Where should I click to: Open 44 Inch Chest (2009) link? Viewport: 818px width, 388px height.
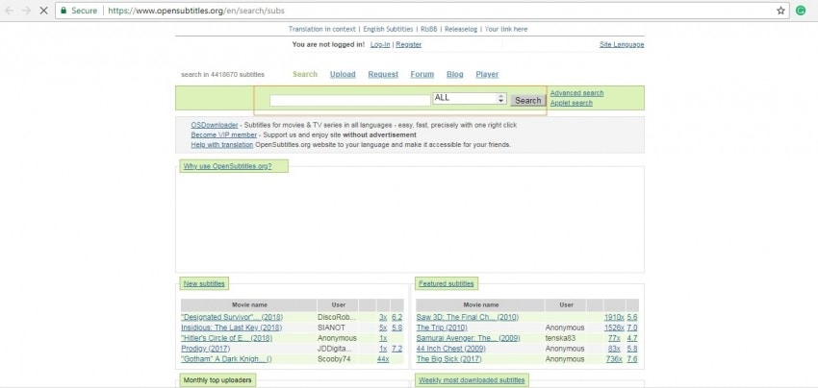pyautogui.click(x=450, y=349)
